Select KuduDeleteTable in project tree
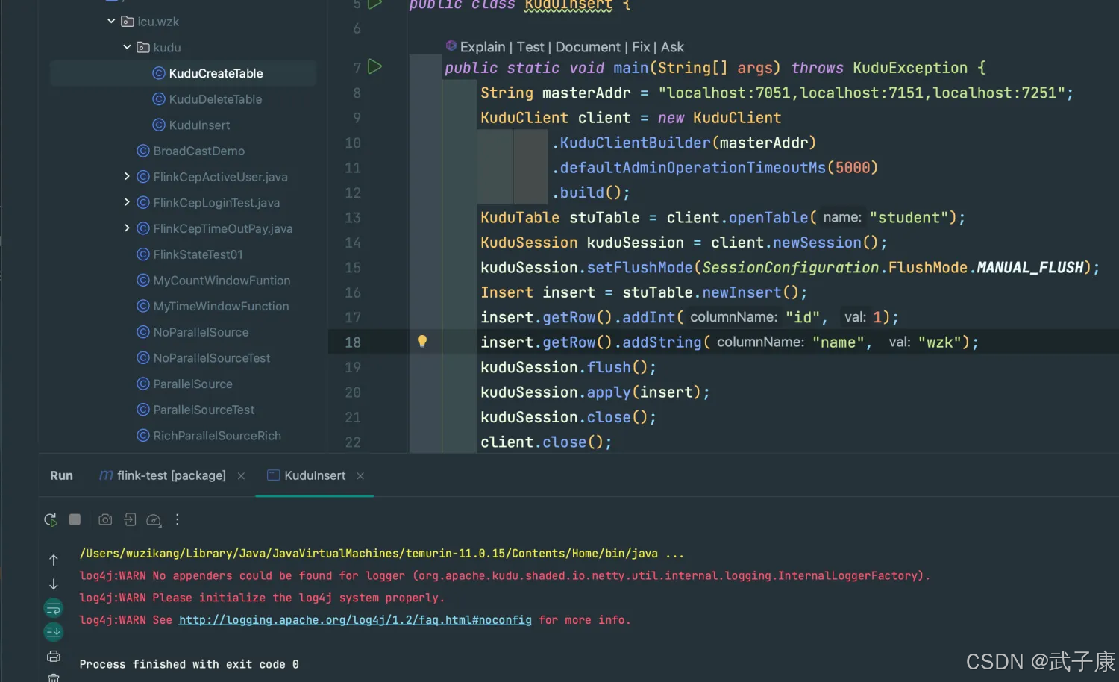The image size is (1119, 682). pyautogui.click(x=215, y=99)
